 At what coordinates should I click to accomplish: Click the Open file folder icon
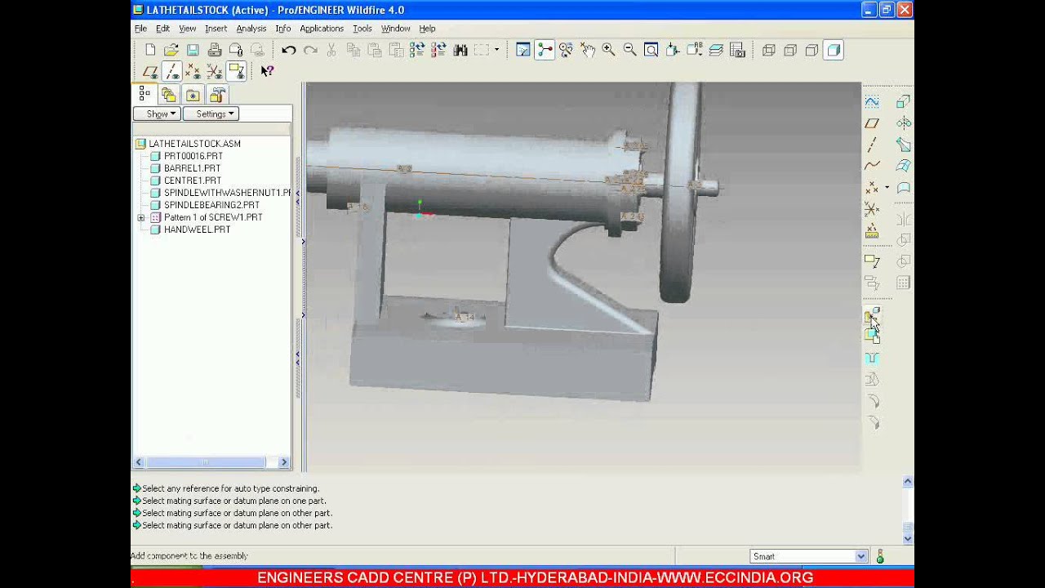pyautogui.click(x=171, y=51)
